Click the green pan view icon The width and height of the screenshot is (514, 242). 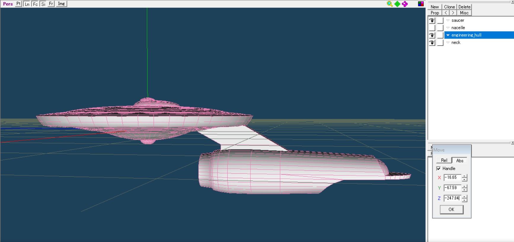tap(397, 4)
